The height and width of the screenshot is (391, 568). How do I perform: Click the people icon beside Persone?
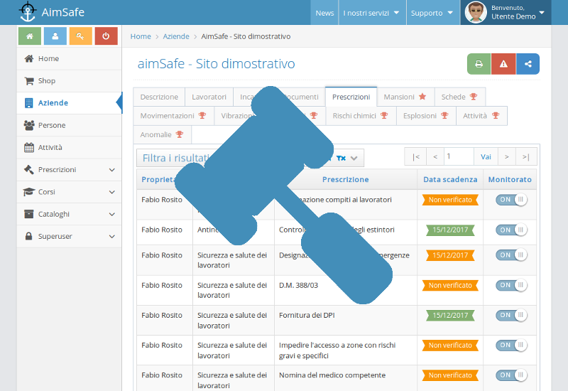click(29, 125)
